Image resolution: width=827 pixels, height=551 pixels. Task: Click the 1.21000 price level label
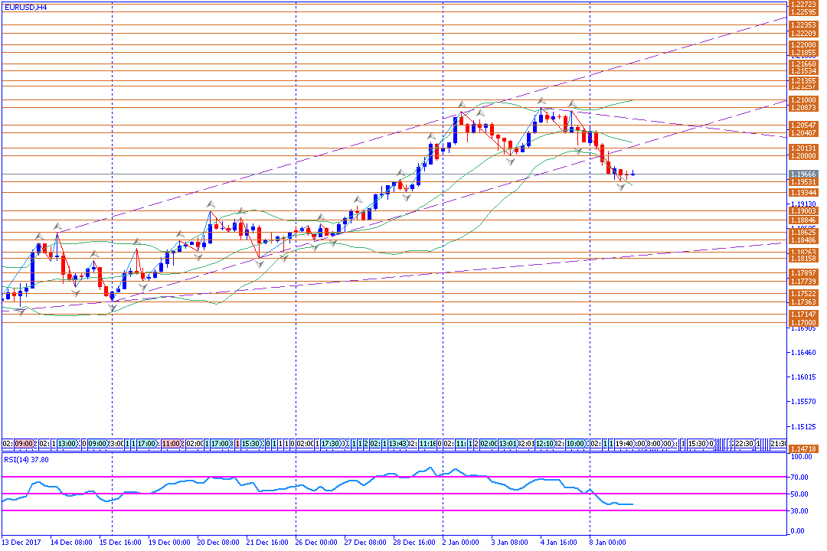(802, 99)
